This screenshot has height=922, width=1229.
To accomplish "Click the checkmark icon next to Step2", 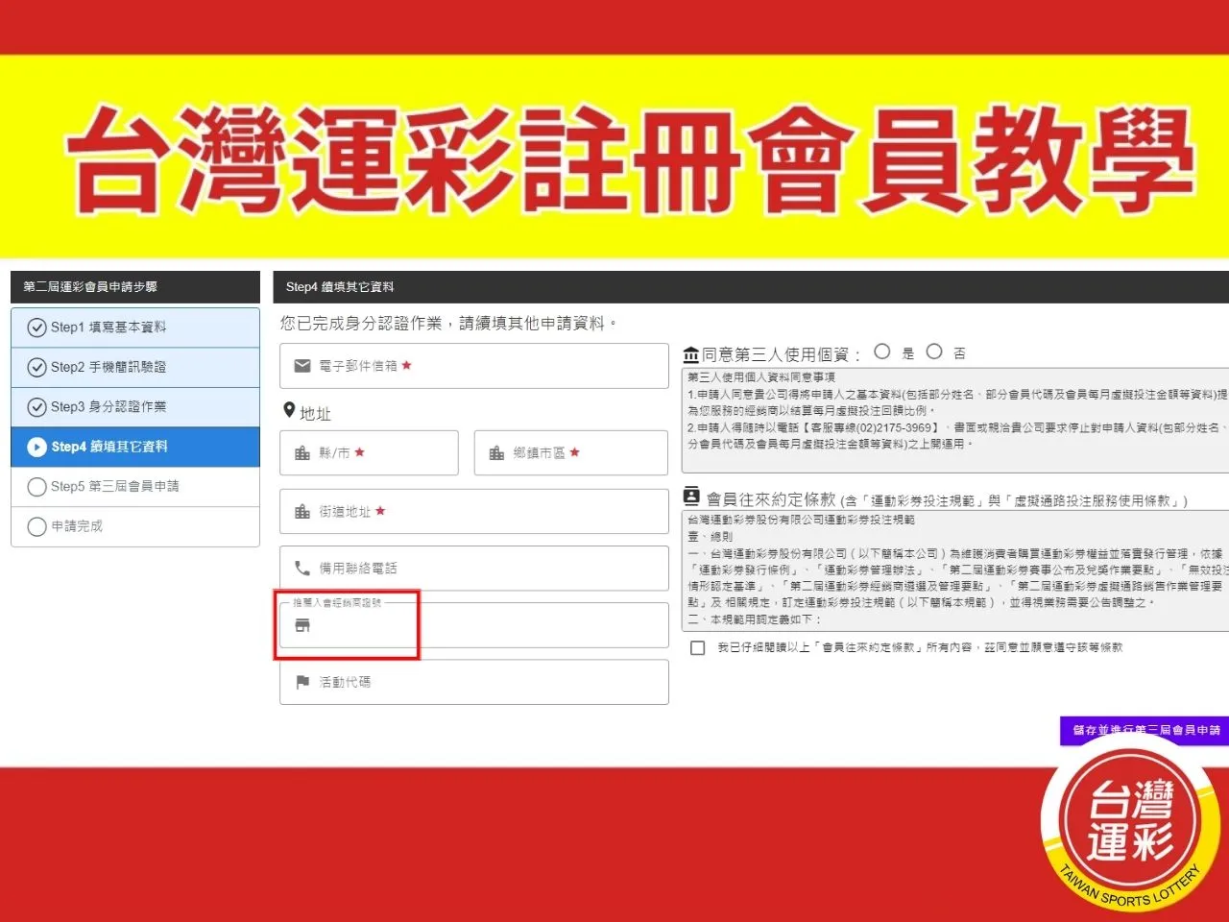I will pos(36,367).
